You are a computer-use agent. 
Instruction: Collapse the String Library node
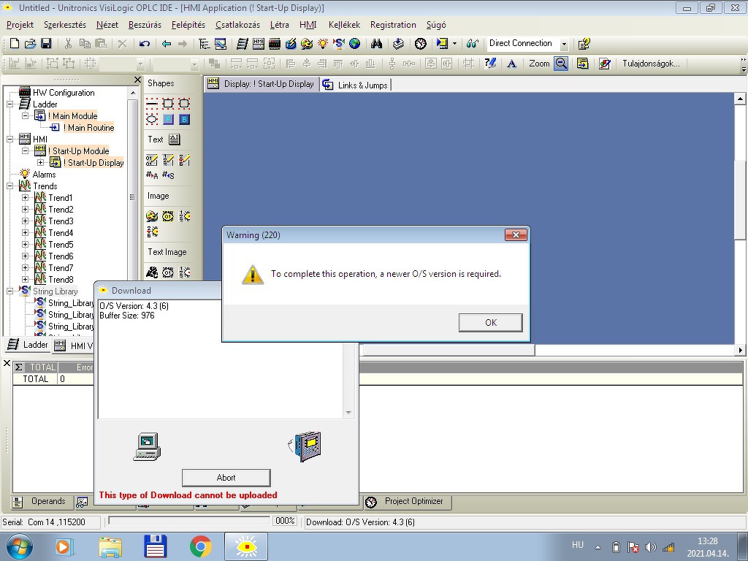pyautogui.click(x=9, y=291)
